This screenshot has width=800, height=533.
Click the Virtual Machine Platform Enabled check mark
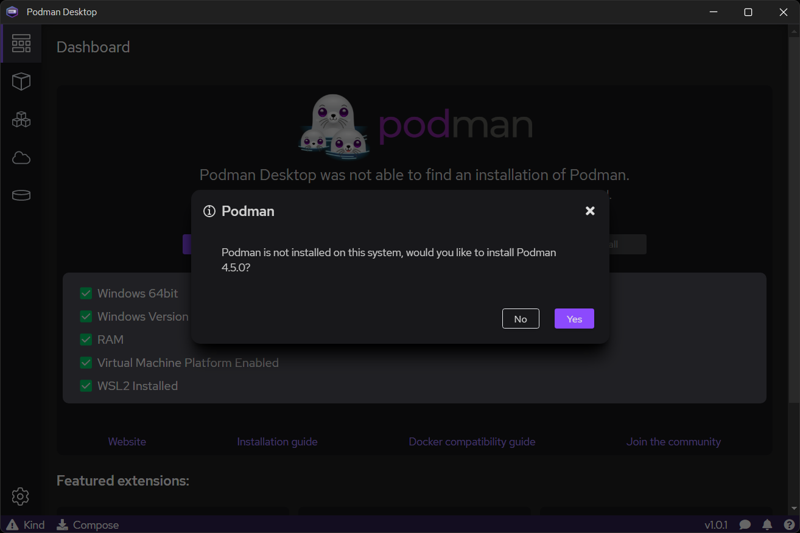86,363
